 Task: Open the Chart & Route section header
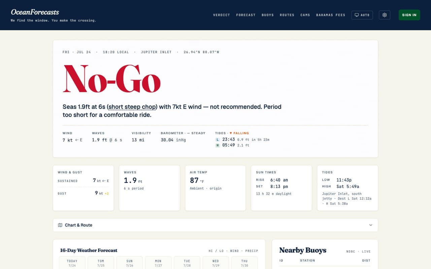point(215,225)
